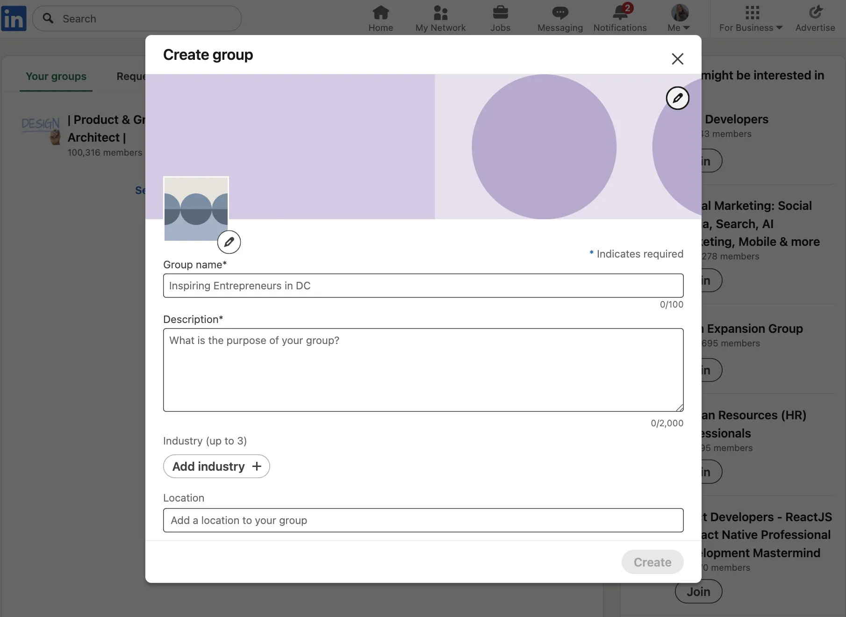The width and height of the screenshot is (846, 617).
Task: Expand the For Business menu
Action: (x=750, y=19)
